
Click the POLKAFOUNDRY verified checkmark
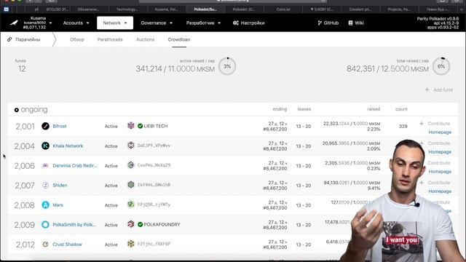140,224
